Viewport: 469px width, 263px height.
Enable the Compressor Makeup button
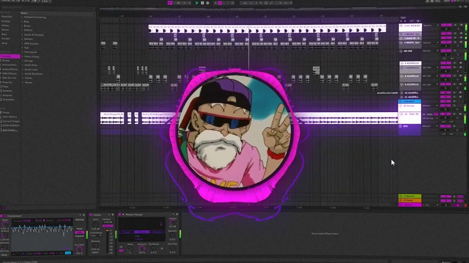[80, 220]
